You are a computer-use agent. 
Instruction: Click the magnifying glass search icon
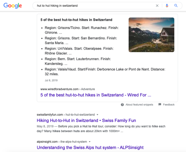pos(176,6)
